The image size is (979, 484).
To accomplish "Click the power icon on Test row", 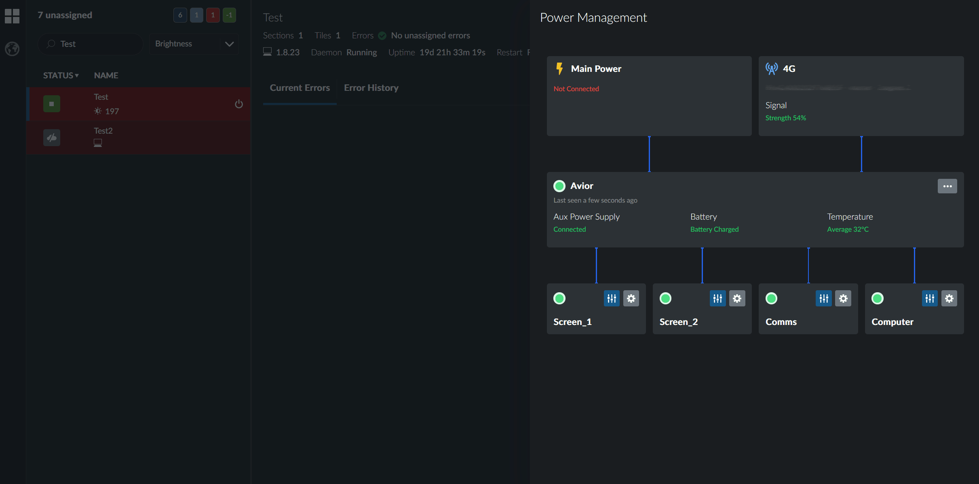I will [x=239, y=104].
